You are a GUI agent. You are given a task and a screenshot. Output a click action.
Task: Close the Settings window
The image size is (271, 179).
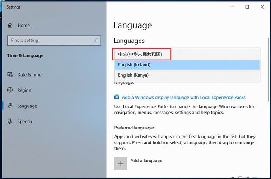[262, 7]
